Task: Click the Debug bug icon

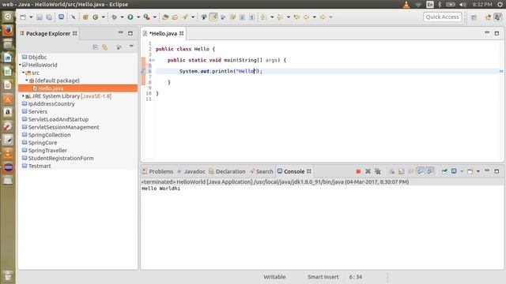Action: click(x=114, y=17)
